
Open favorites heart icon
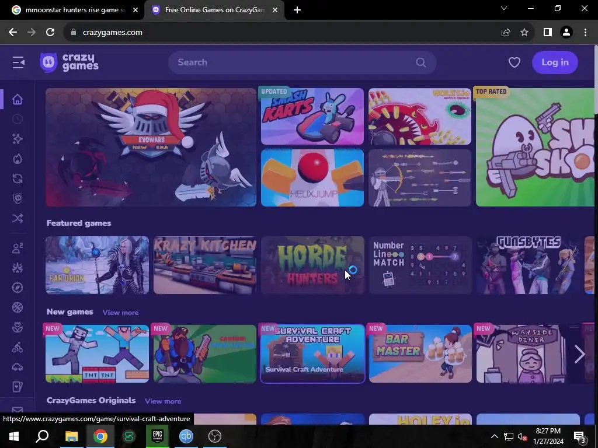[x=514, y=62]
